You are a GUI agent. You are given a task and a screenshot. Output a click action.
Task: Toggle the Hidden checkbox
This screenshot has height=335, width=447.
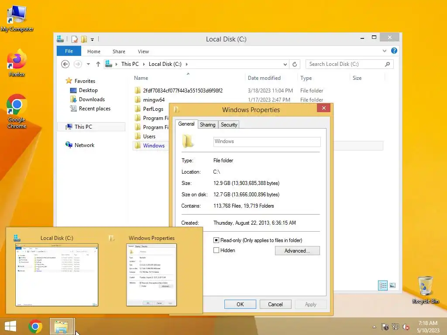pos(217,250)
